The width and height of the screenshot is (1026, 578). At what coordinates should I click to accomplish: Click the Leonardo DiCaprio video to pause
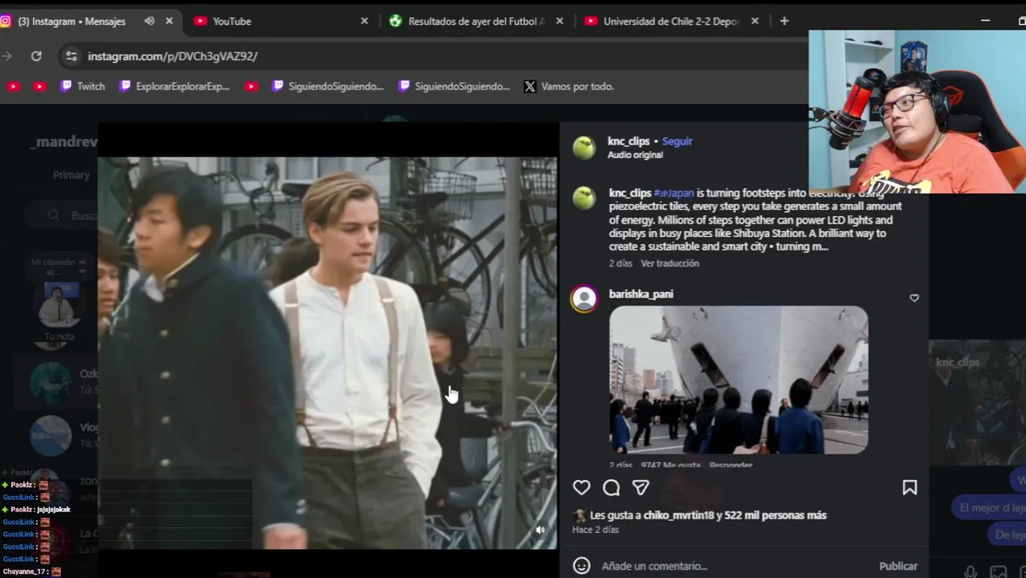pyautogui.click(x=328, y=353)
